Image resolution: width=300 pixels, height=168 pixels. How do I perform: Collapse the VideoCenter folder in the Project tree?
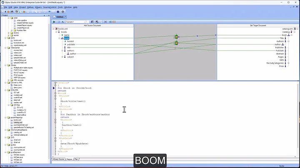(x=5, y=48)
